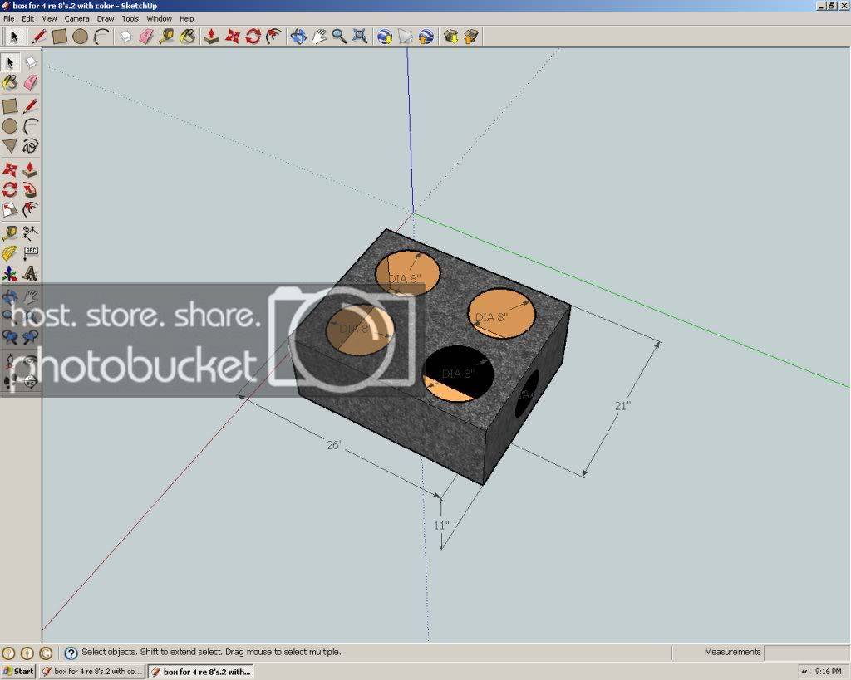Click the Windows Start button
The width and height of the screenshot is (851, 680).
pyautogui.click(x=18, y=672)
